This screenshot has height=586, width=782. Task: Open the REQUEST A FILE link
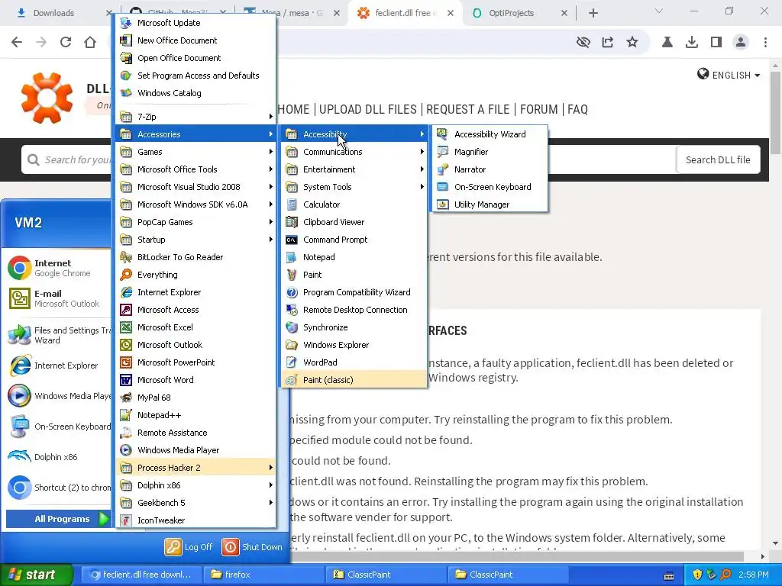[x=467, y=109]
